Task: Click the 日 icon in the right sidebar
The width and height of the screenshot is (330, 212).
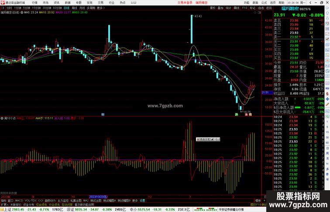Action: click(x=327, y=148)
